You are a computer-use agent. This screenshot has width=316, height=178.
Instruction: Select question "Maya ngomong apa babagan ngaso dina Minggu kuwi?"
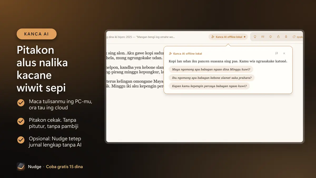coord(211,69)
